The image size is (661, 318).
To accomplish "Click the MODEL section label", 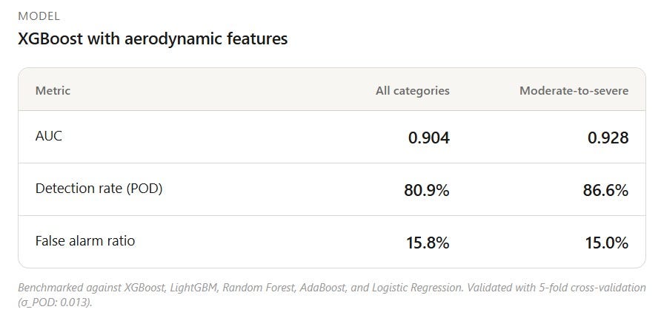I will coord(39,16).
